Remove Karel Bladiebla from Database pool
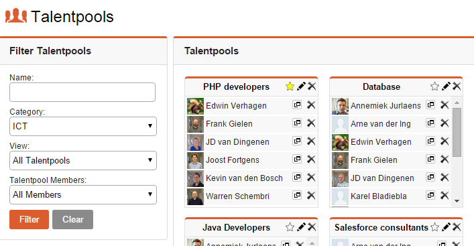Image resolution: width=474 pixels, height=246 pixels. click(x=445, y=196)
